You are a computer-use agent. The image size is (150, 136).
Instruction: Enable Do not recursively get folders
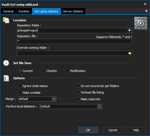(78, 86)
